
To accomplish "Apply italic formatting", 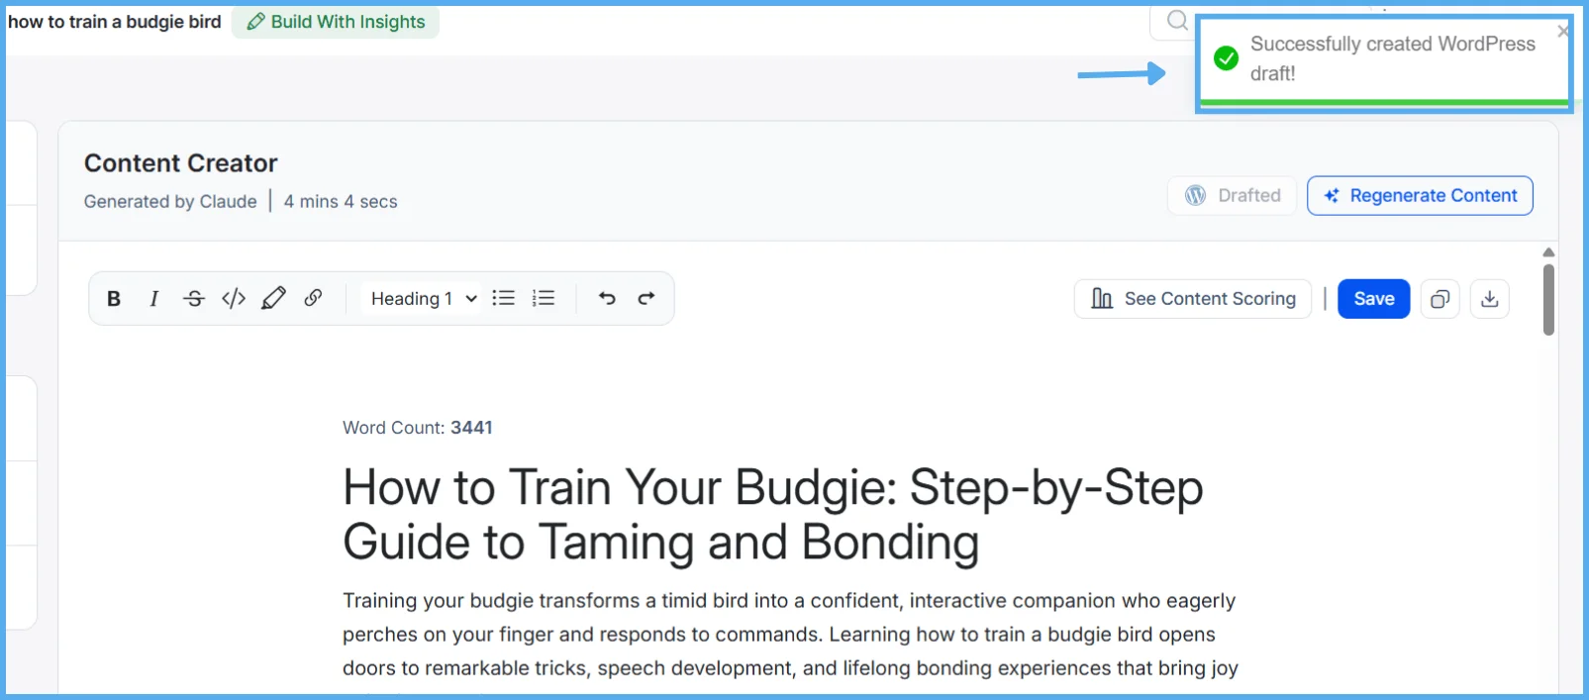I will tap(153, 298).
